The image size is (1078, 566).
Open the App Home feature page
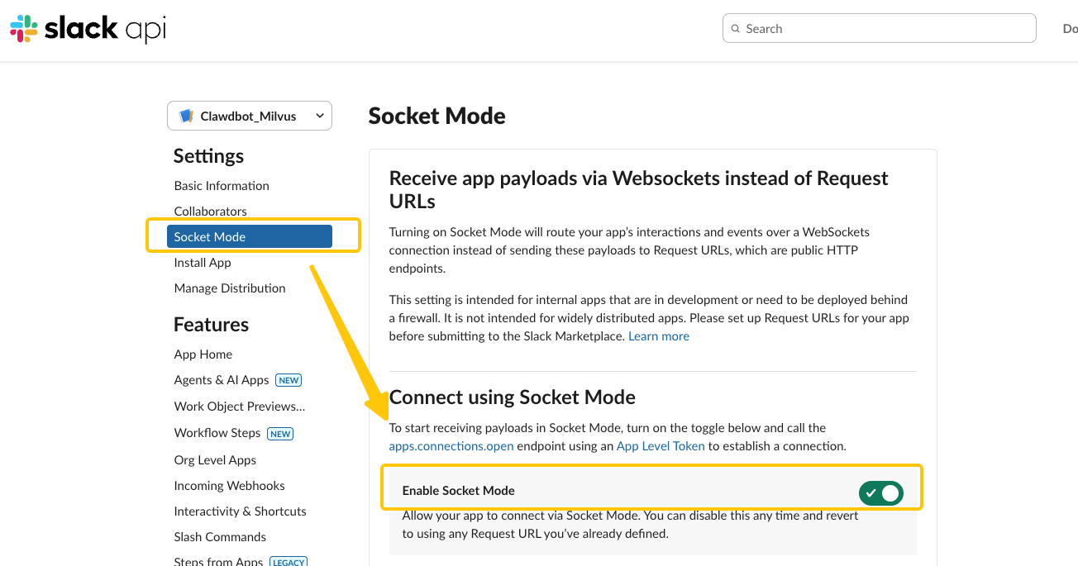click(203, 354)
